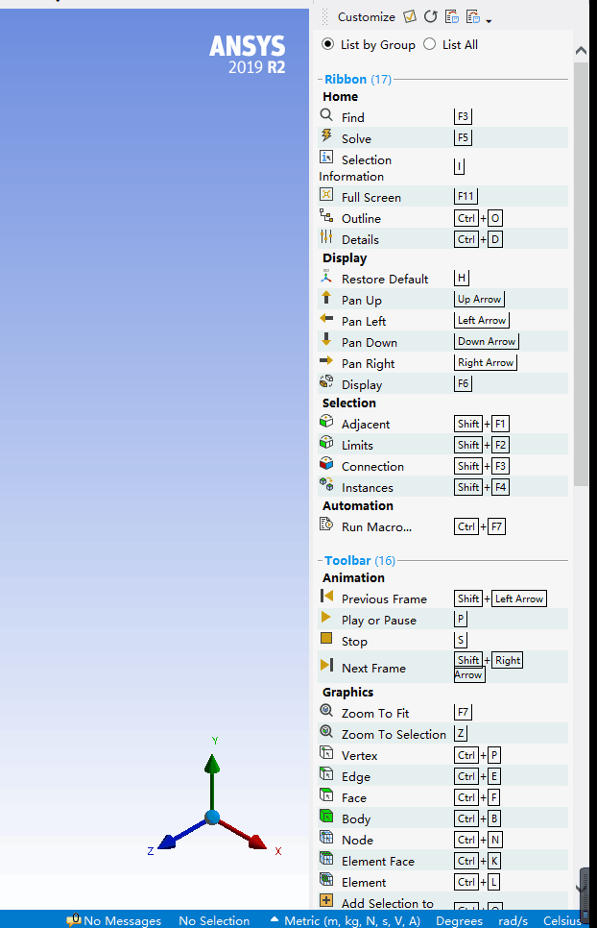The height and width of the screenshot is (928, 597).
Task: Open the small dropdown arrow beside Customize icons
Action: pyautogui.click(x=489, y=21)
